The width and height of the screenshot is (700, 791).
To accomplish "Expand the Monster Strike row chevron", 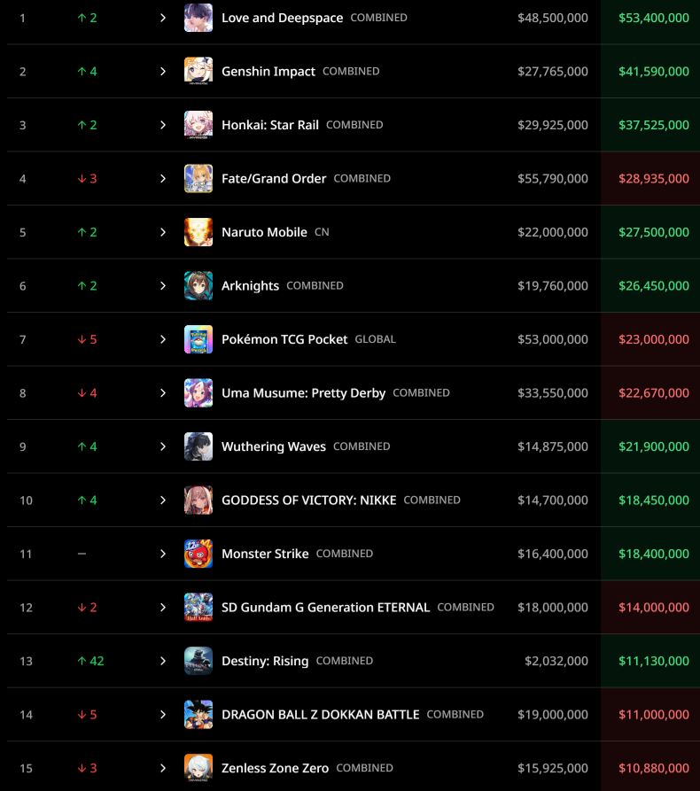I will [x=162, y=554].
